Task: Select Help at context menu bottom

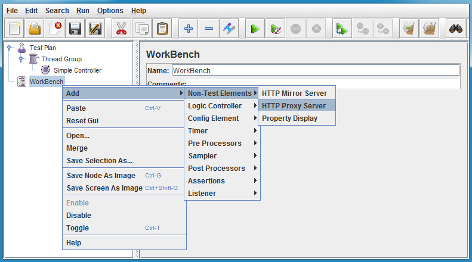Action: [124, 243]
